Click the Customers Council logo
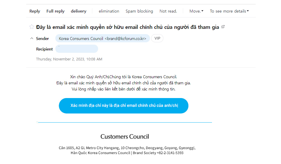The width and height of the screenshot is (281, 164). (125, 137)
